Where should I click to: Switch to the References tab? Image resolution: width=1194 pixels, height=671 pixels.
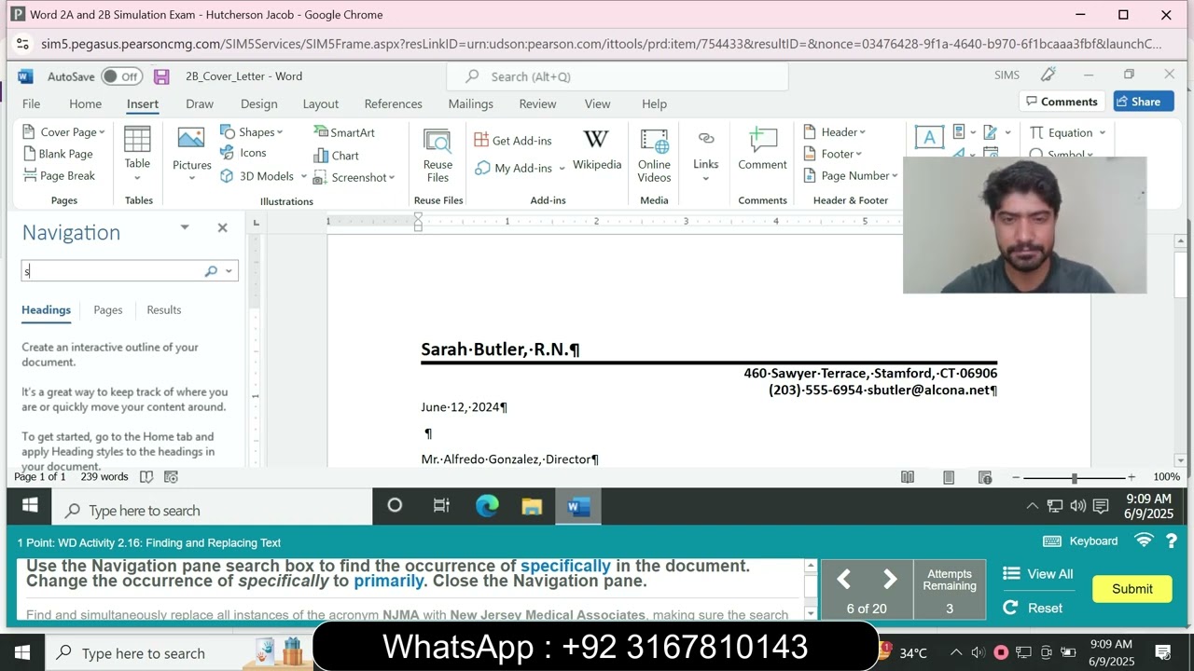393,103
